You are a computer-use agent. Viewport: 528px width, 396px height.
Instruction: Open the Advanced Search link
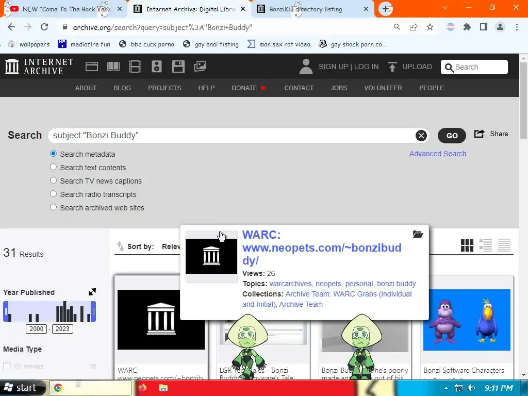tap(437, 154)
